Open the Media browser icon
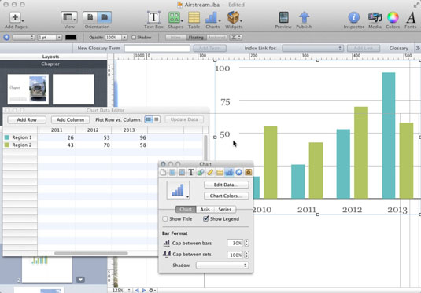The height and width of the screenshot is (293, 421). tap(375, 18)
